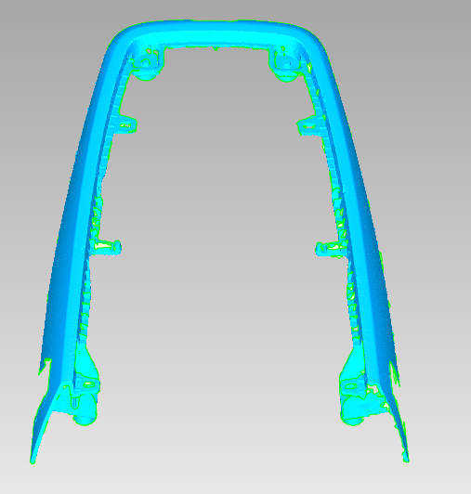Select the top-right mounting boss on mesh

point(285,64)
